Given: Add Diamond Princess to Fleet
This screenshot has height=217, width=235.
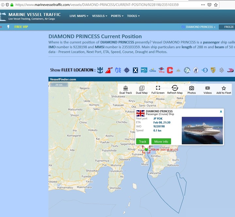Looking at the screenshot, I should pyautogui.click(x=224, y=90).
